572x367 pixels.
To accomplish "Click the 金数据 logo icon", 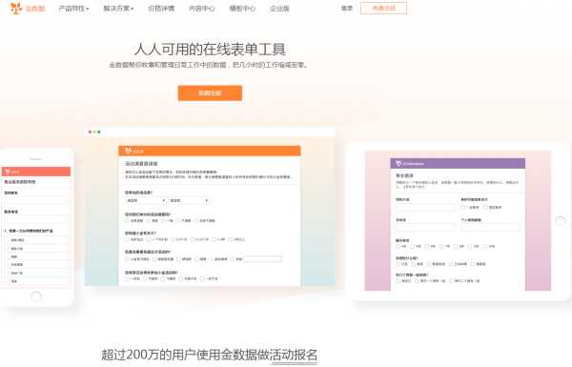I will click(x=16, y=8).
